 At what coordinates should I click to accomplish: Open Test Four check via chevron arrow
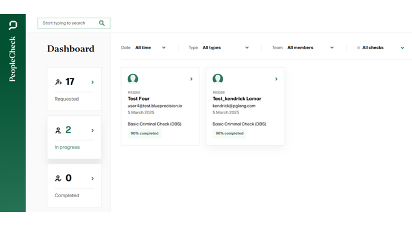pos(191,79)
